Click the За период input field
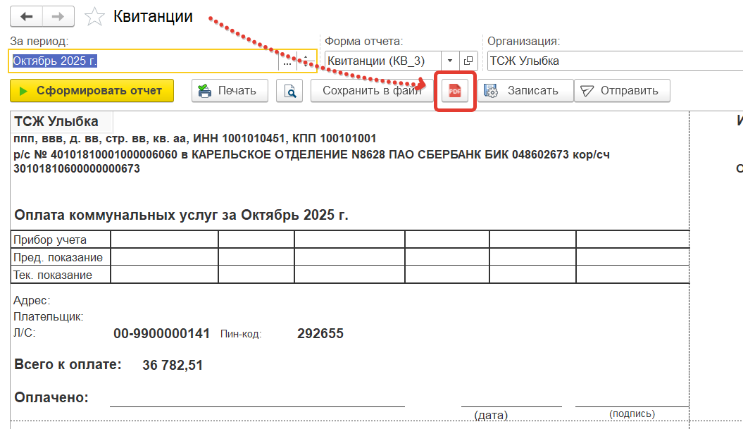This screenshot has height=429, width=743. coord(141,61)
